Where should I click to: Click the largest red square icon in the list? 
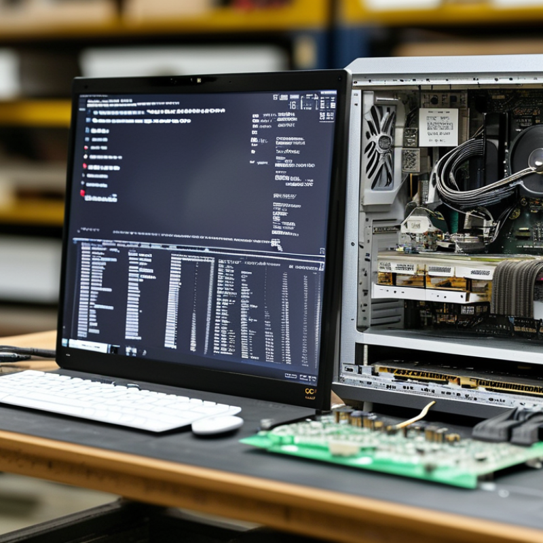[82, 193]
